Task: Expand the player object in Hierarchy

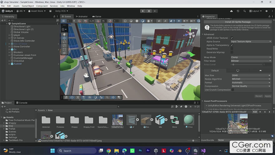Action: tap(9, 35)
